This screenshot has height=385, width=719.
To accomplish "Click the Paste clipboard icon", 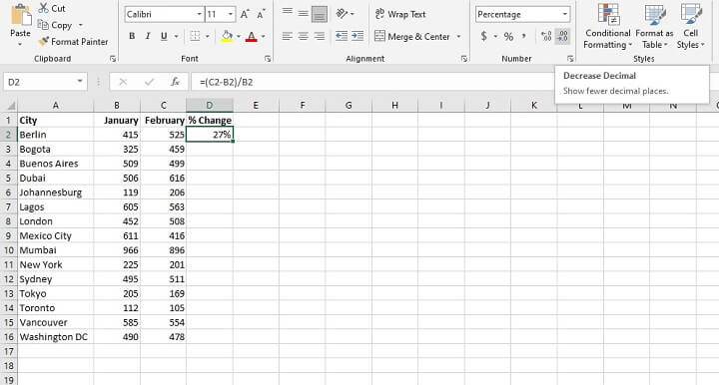I will pyautogui.click(x=20, y=16).
